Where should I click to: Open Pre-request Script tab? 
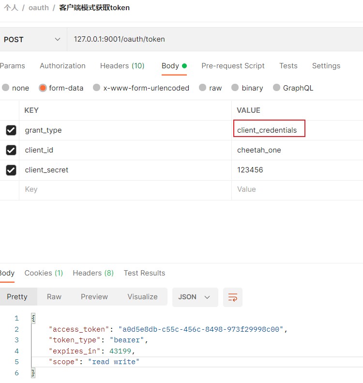pos(233,66)
